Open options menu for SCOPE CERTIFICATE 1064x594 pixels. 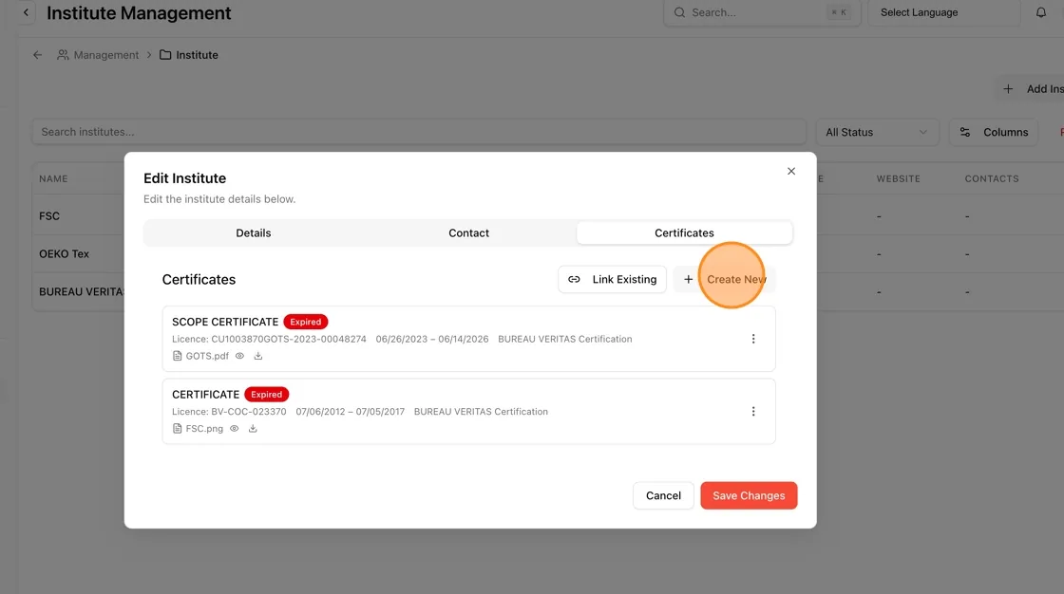pos(752,339)
